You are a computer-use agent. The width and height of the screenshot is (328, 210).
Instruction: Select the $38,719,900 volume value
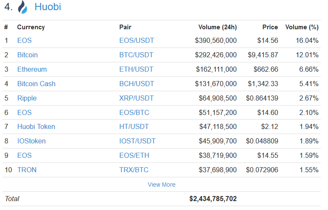218,155
